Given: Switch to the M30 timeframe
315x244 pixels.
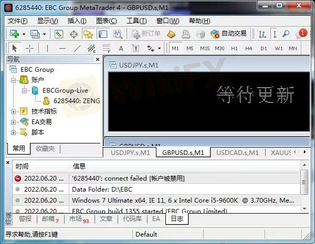Looking at the screenshot, I should pyautogui.click(x=219, y=49).
